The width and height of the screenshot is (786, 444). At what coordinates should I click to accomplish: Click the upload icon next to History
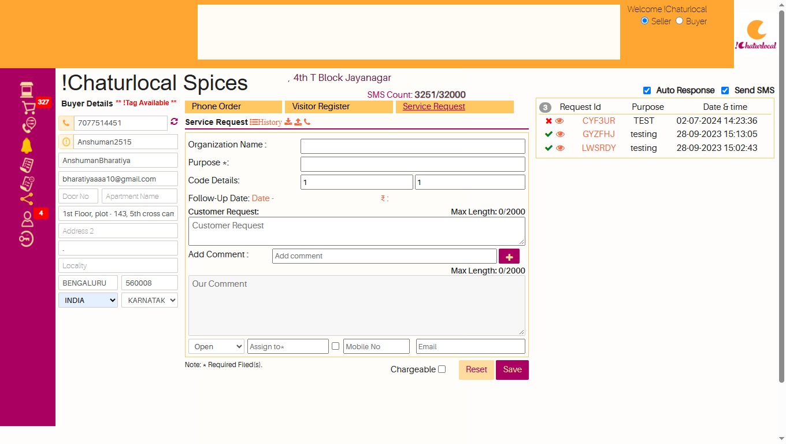(x=298, y=122)
